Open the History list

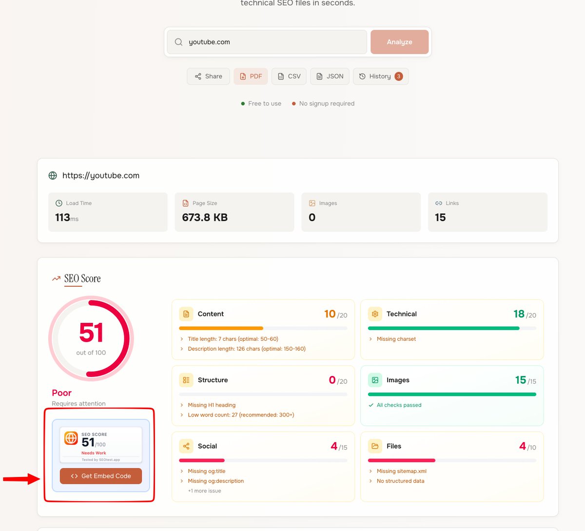point(381,76)
